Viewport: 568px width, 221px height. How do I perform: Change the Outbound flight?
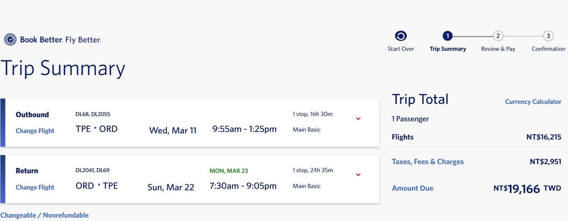coord(35,131)
